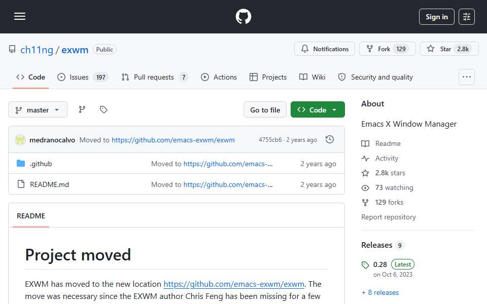
Task: Click the 'Emacs X Window Manager' description
Action: tap(409, 124)
